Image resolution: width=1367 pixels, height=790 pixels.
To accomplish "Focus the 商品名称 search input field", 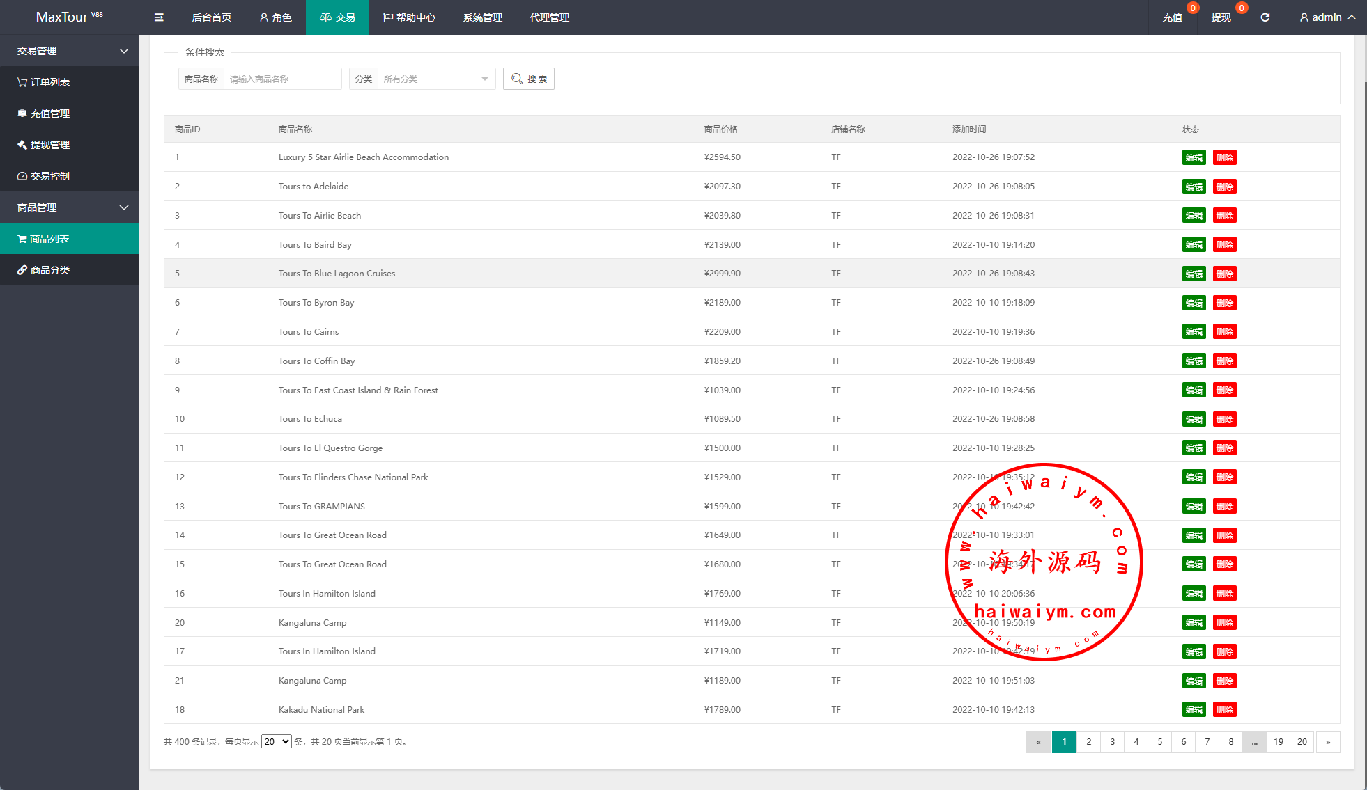I will point(282,79).
